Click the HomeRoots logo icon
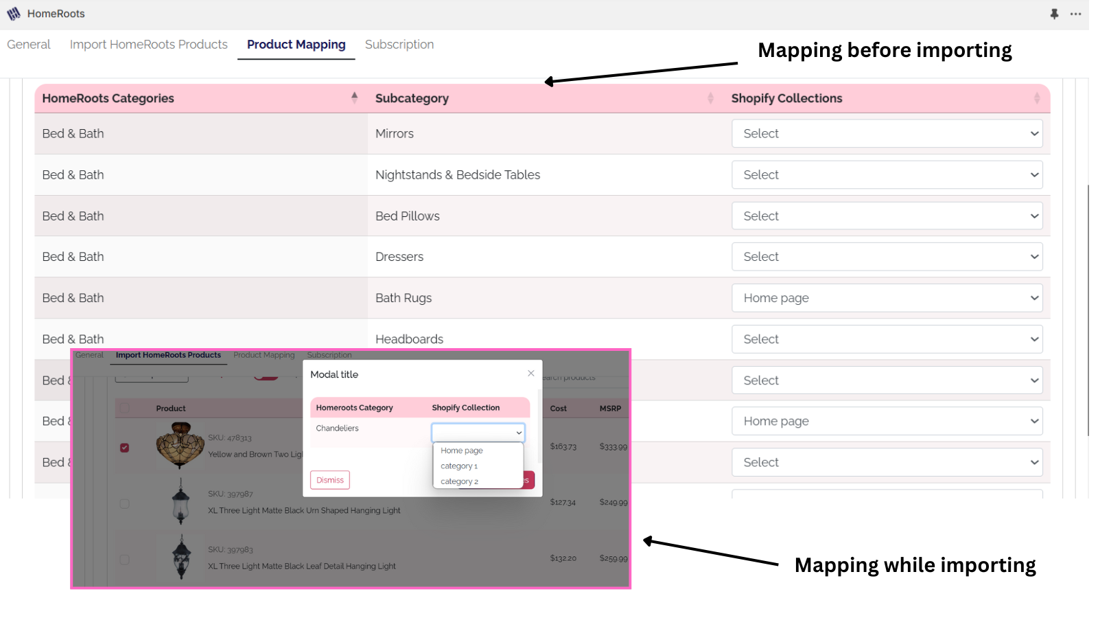Screen dimensions: 1098x618 pos(14,14)
